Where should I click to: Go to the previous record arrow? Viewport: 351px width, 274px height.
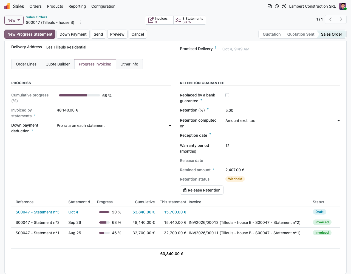330,19
